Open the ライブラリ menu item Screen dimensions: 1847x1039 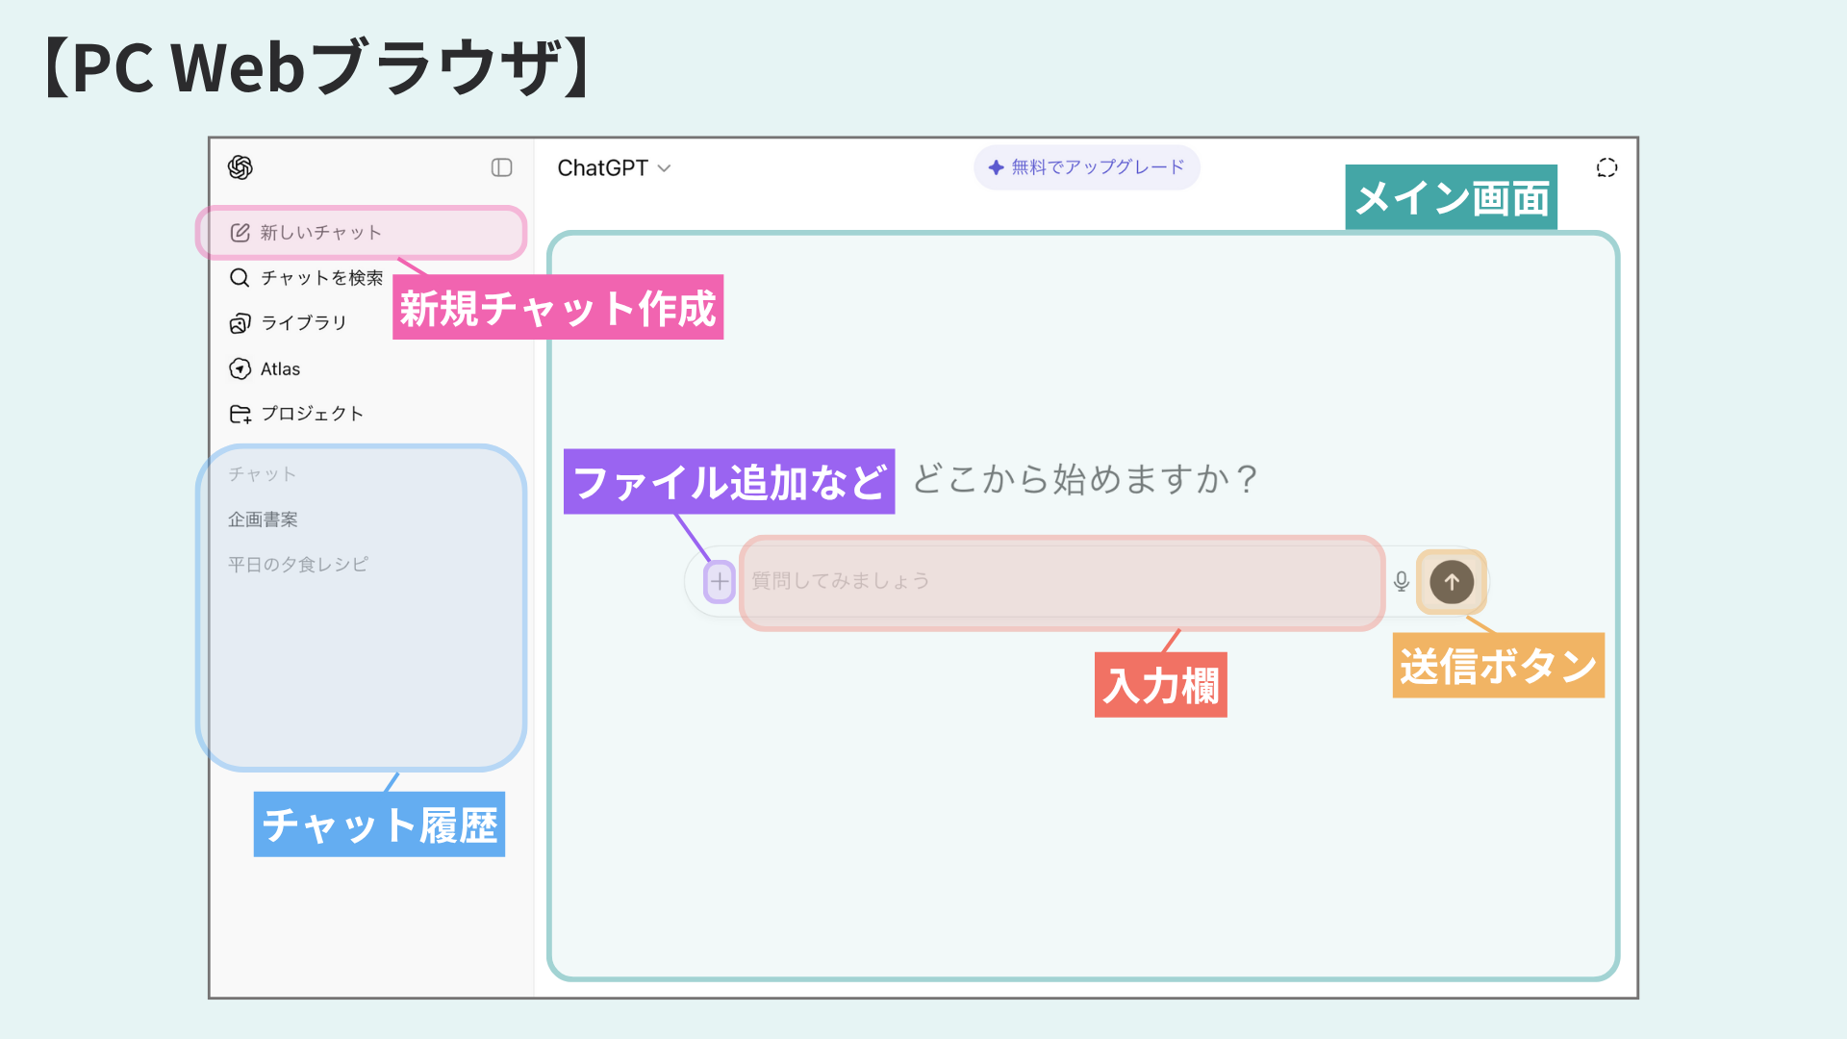[304, 323]
